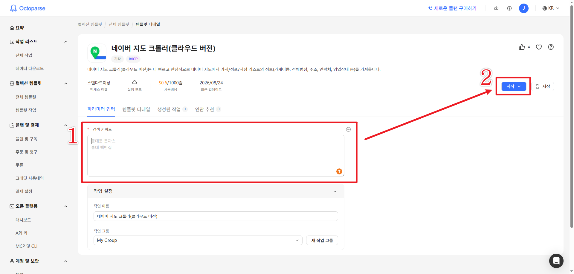Open 데이터 다운로드 in sidebar
Viewport: 574px width, 274px height.
coord(30,69)
